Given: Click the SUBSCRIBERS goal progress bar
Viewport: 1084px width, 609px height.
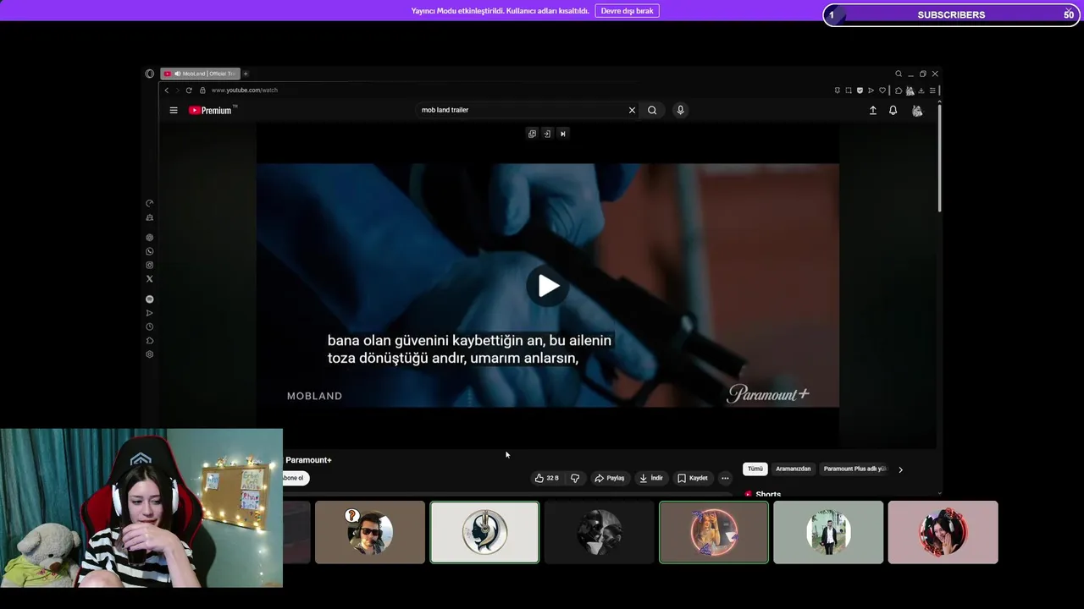Looking at the screenshot, I should pyautogui.click(x=951, y=14).
